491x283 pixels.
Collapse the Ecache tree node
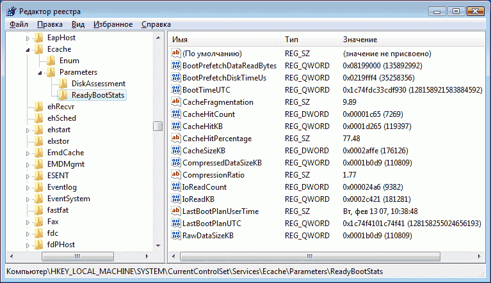point(28,50)
